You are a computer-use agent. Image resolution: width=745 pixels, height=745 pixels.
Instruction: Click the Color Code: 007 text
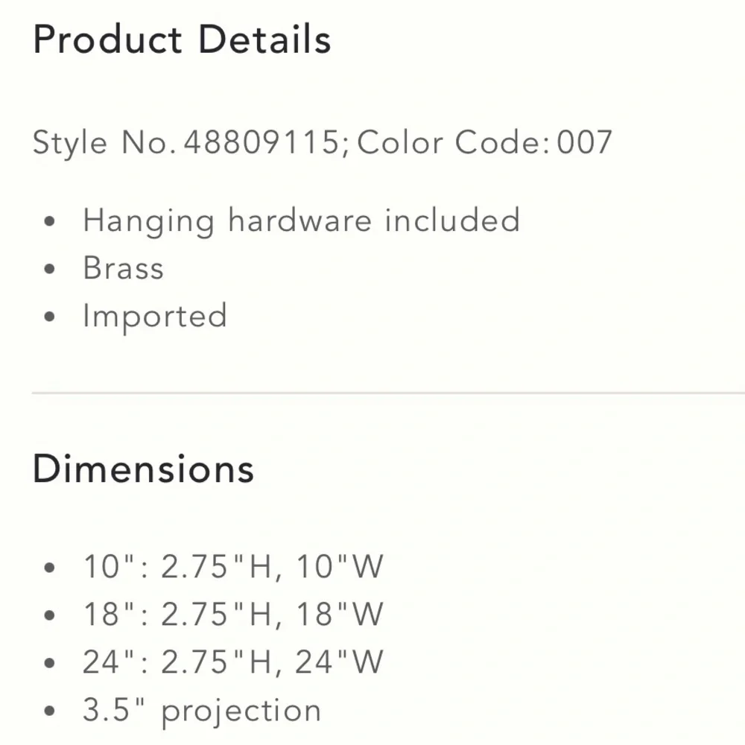[485, 142]
